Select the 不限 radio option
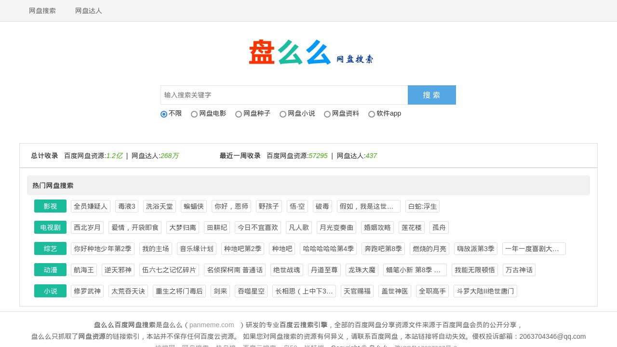Screen dimensions: 617x347 pos(164,114)
